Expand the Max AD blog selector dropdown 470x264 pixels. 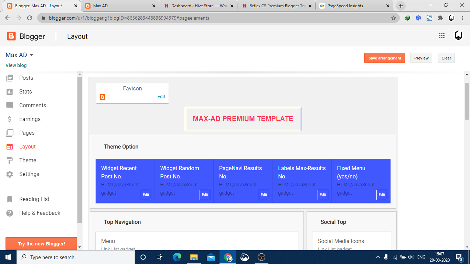31,55
